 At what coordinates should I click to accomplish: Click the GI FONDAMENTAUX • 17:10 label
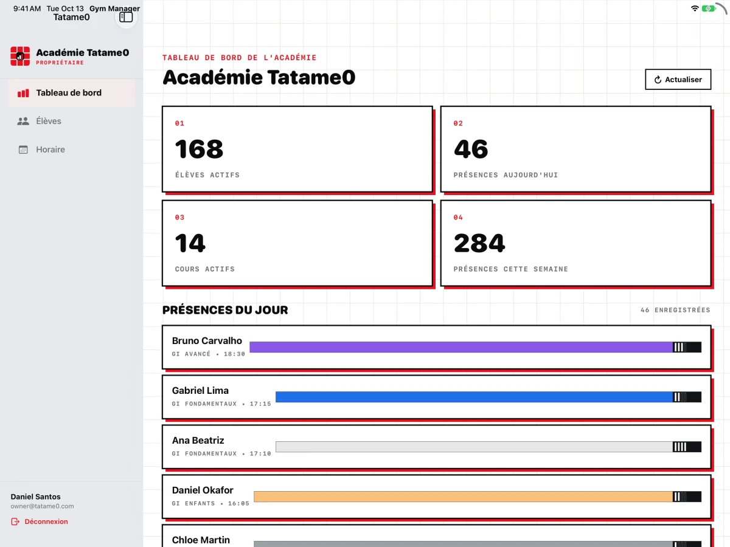pyautogui.click(x=221, y=453)
